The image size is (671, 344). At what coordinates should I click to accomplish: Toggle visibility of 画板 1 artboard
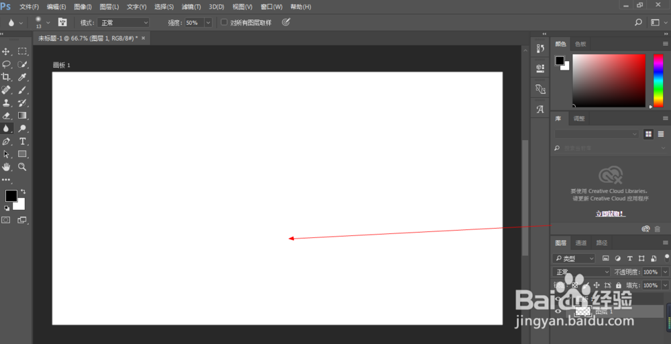point(558,299)
